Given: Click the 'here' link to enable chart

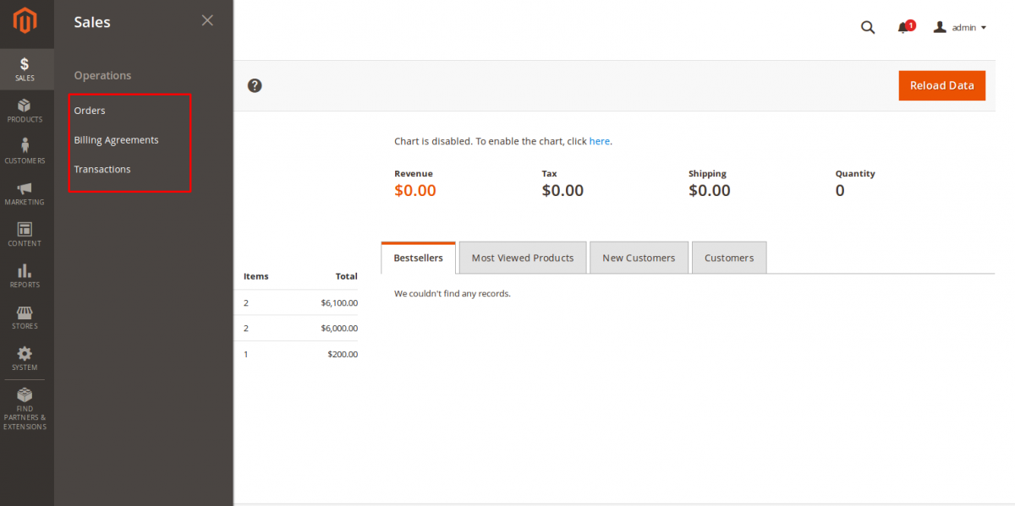Looking at the screenshot, I should click(x=599, y=141).
